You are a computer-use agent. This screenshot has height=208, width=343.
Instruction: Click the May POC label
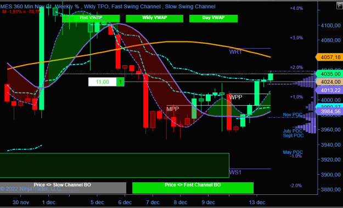(293, 152)
